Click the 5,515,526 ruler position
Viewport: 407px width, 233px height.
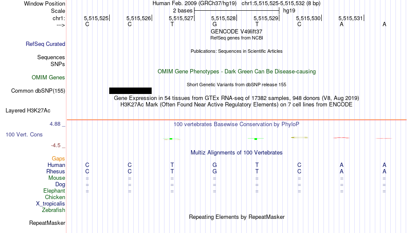click(139, 18)
